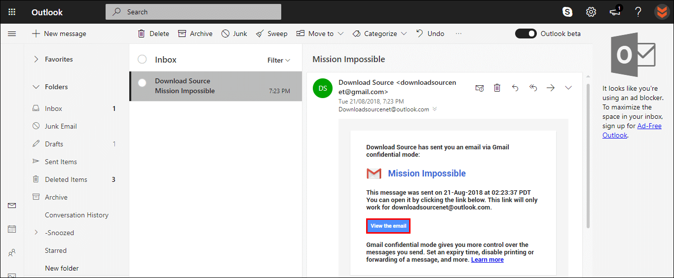
Task: Click New message button
Action: [59, 34]
